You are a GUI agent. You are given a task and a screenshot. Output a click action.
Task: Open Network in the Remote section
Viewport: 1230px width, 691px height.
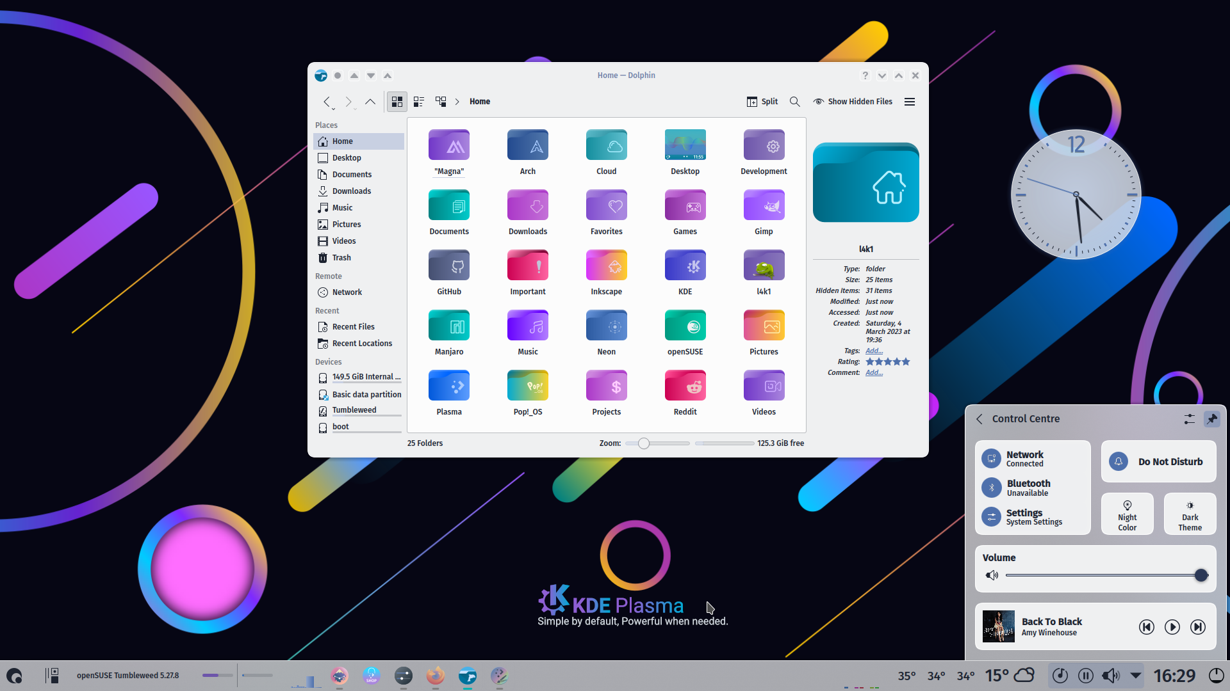coord(359,292)
